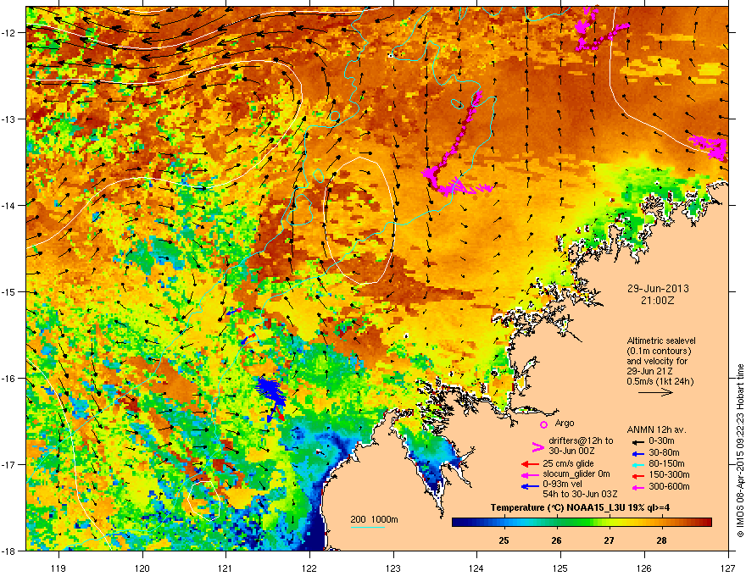Viewport: 746px width, 576px height.
Task: Click the '54h to 30-Jun 03Z' text
Action: click(580, 494)
